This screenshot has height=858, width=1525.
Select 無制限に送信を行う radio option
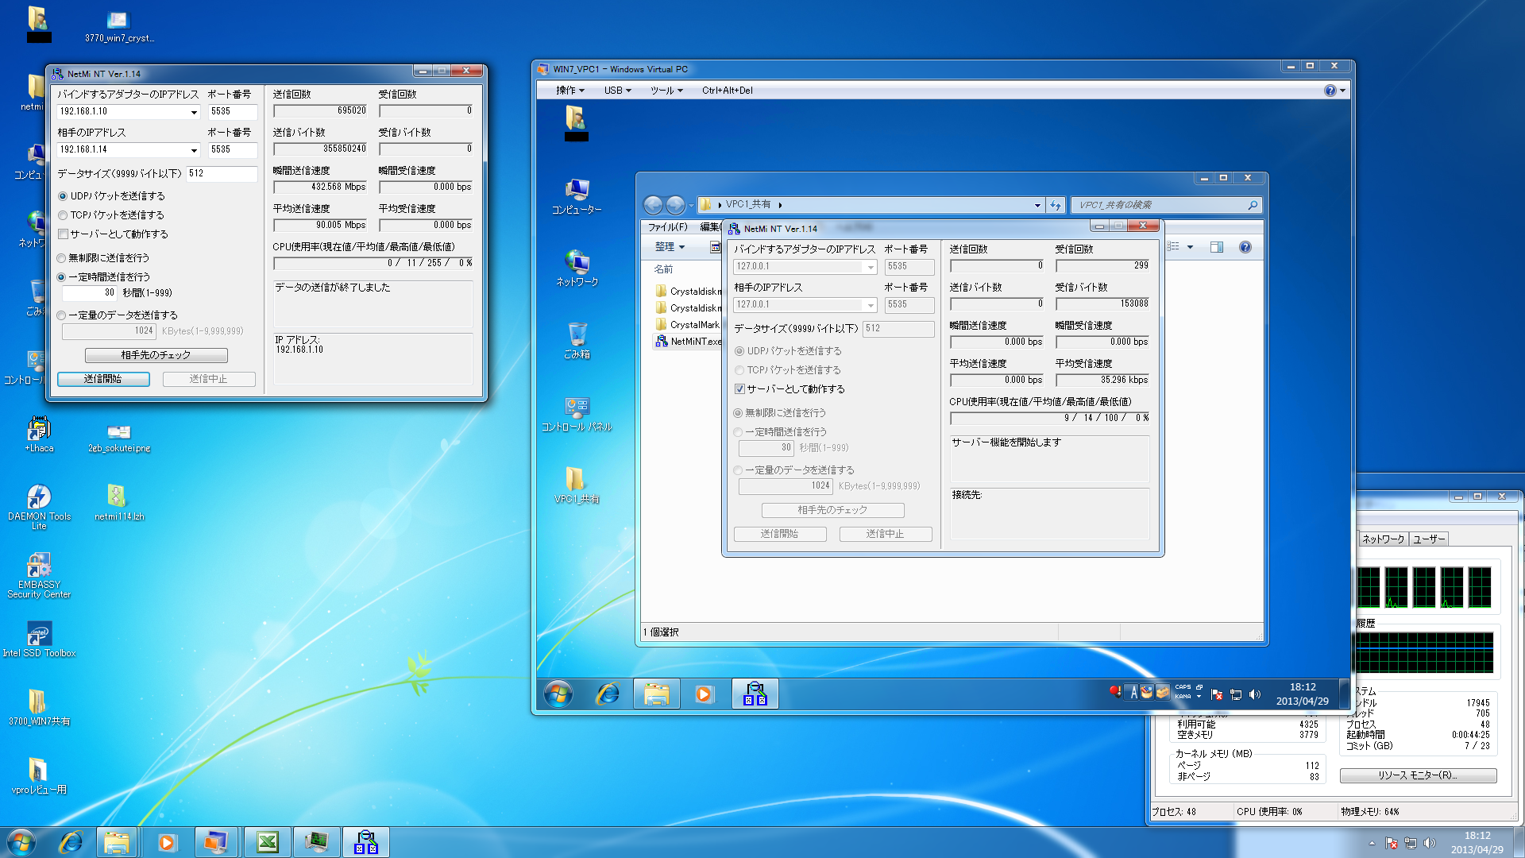click(62, 258)
